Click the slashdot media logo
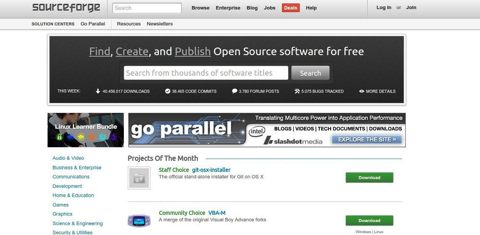This screenshot has height=235, width=480. click(293, 141)
